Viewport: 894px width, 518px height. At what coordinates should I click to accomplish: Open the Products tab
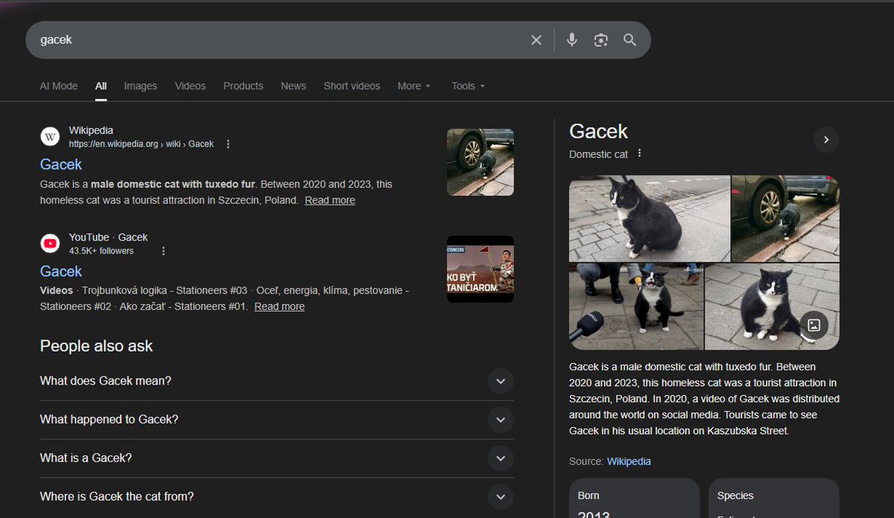(243, 86)
